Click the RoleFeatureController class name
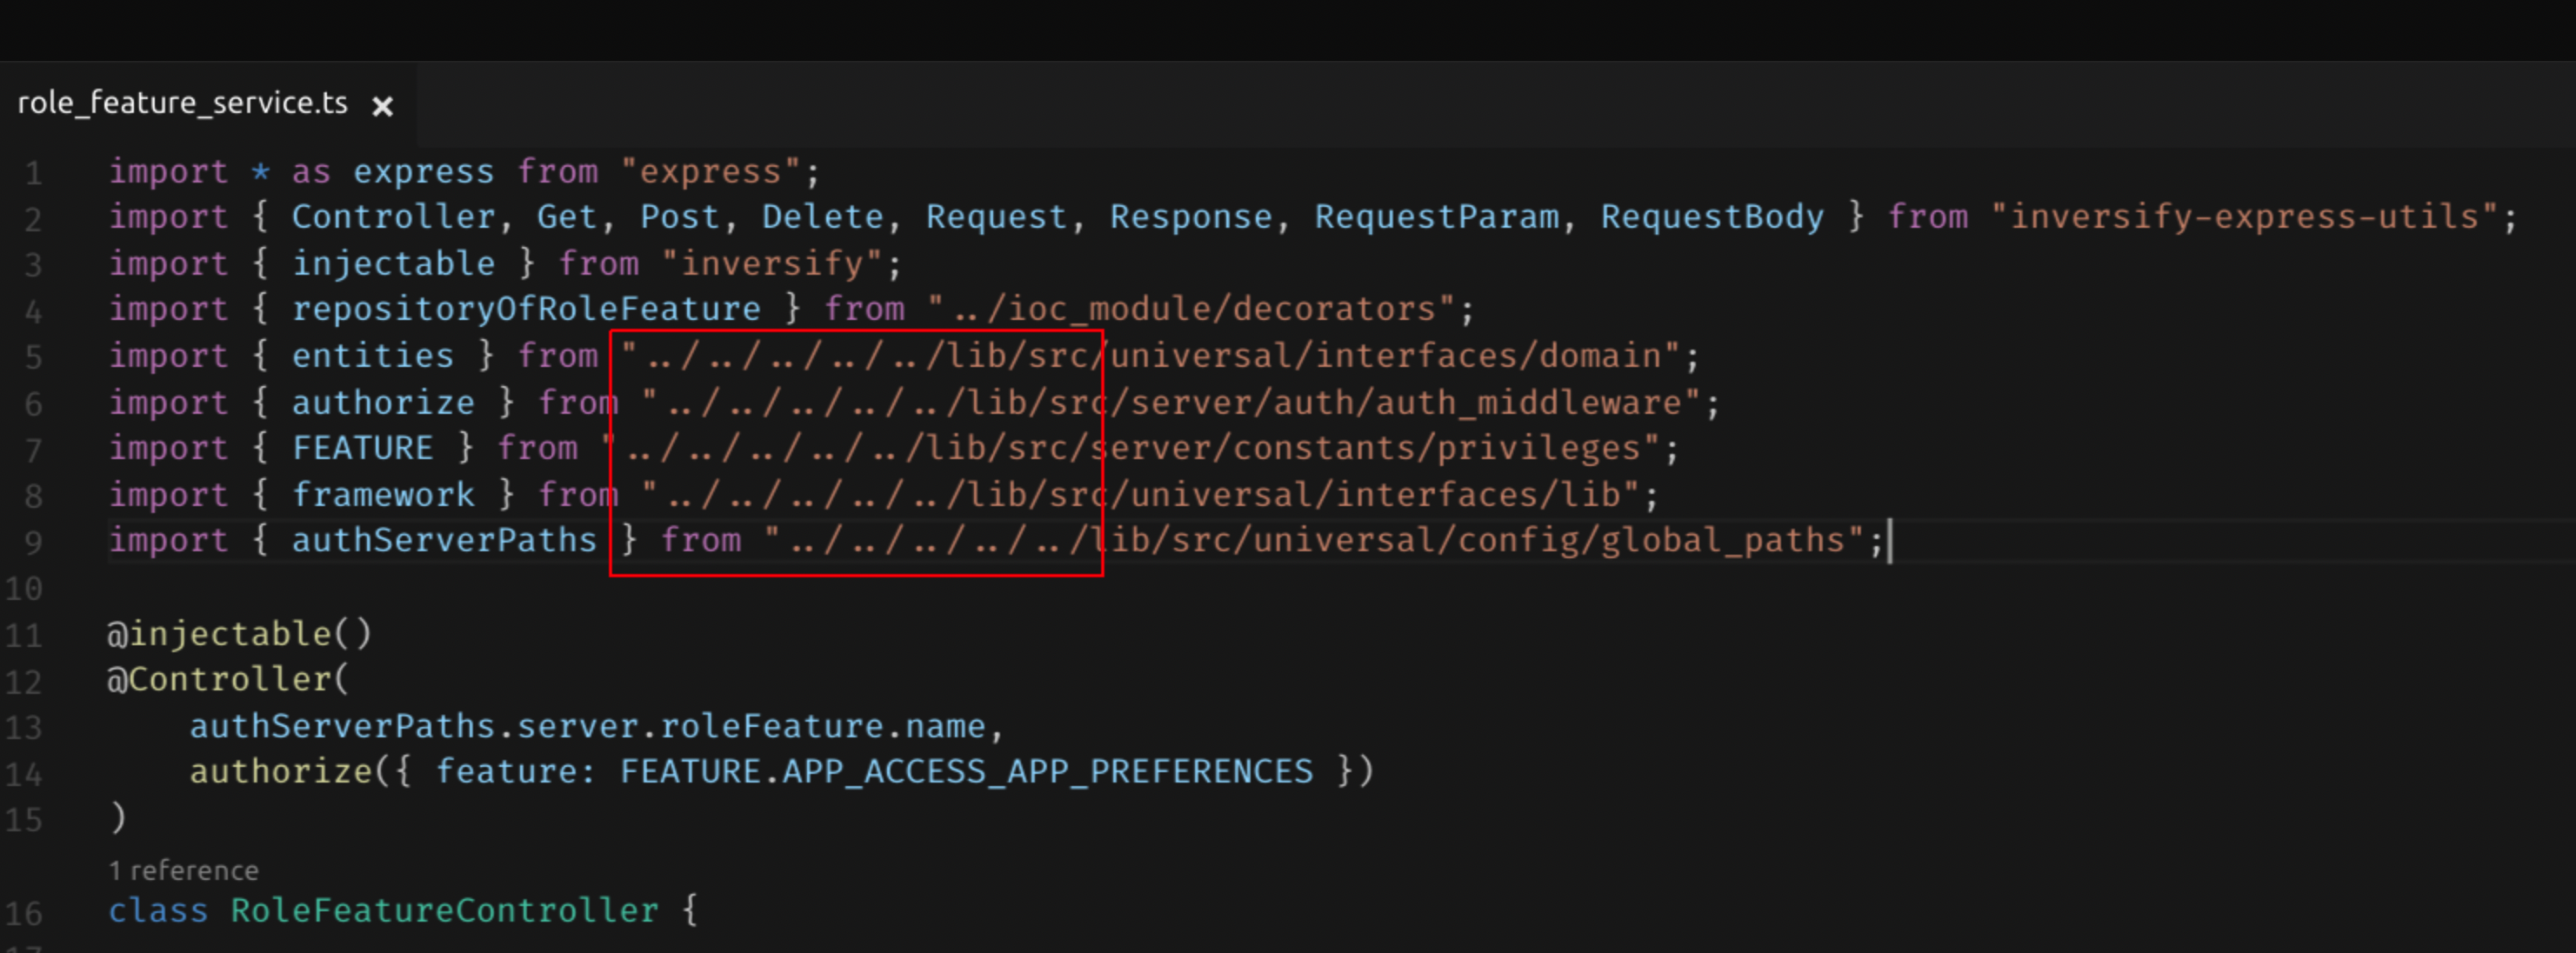The height and width of the screenshot is (953, 2576). pyautogui.click(x=444, y=911)
